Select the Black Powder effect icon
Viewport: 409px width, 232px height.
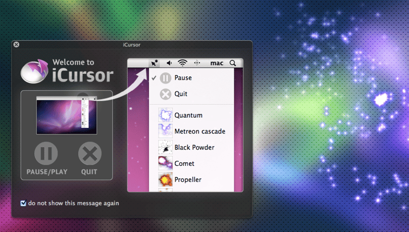point(166,147)
